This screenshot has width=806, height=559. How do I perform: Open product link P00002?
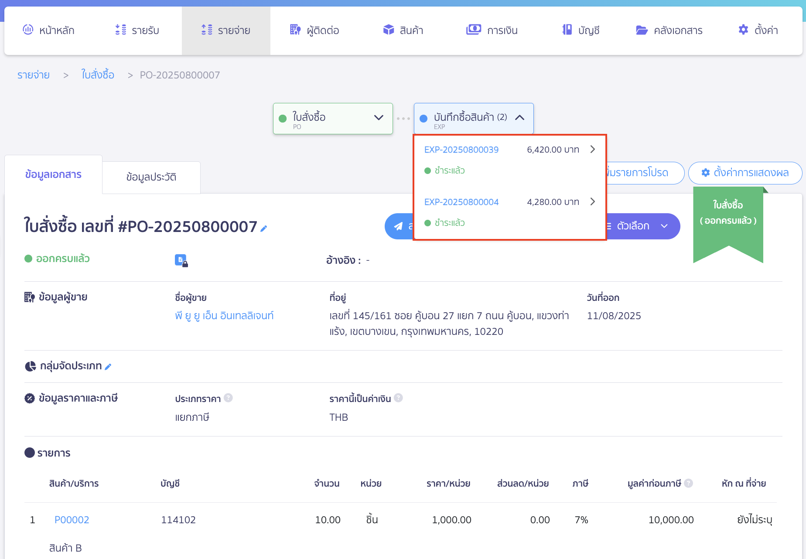coord(72,520)
